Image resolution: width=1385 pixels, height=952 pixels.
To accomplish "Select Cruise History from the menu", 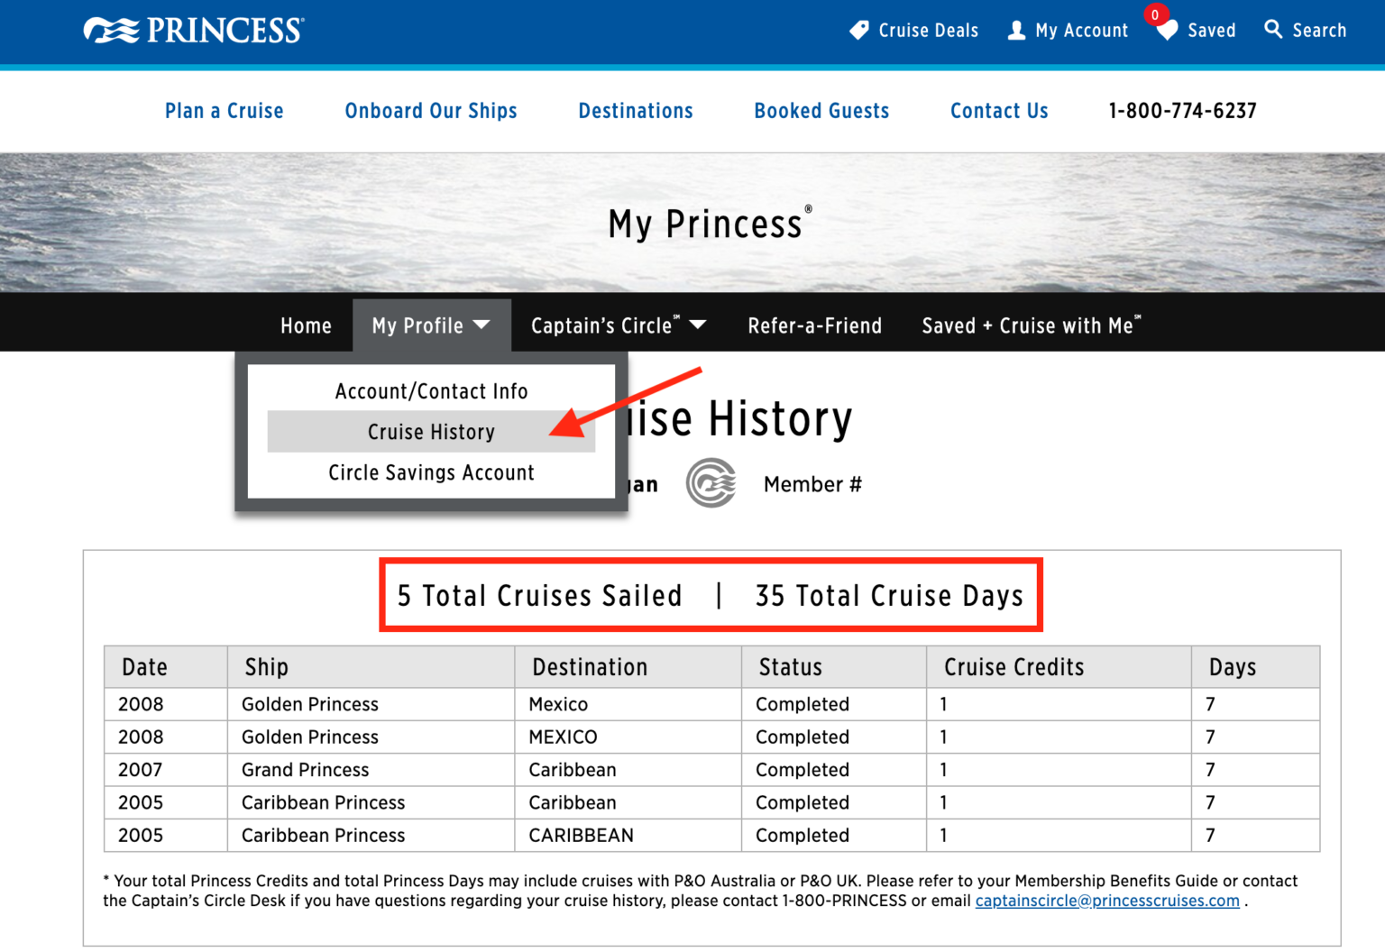I will pyautogui.click(x=431, y=432).
